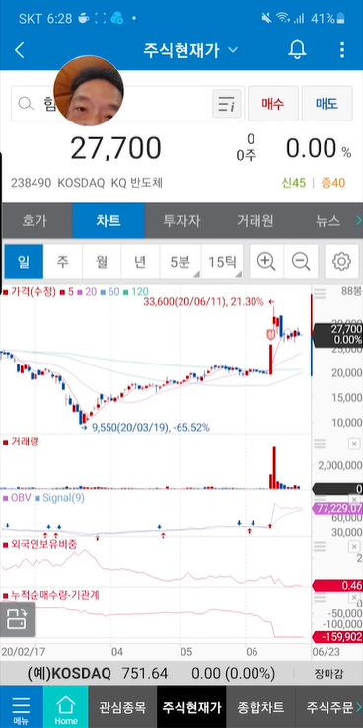Close the 거래량 indicator panel
This screenshot has width=363, height=728.
pos(354,444)
